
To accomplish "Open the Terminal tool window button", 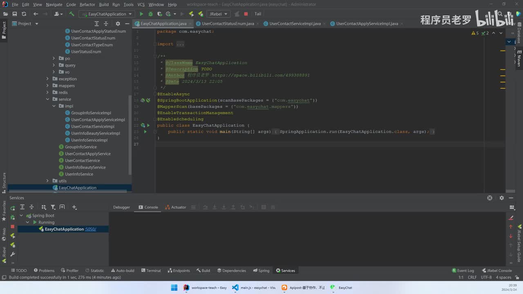I will pos(150,270).
